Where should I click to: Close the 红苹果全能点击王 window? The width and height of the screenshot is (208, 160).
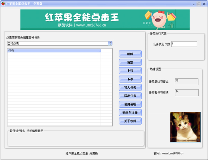coord(204,4)
